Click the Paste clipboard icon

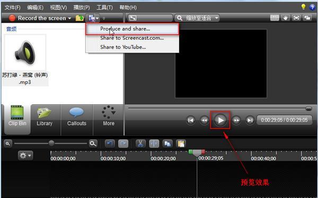(x=181, y=144)
